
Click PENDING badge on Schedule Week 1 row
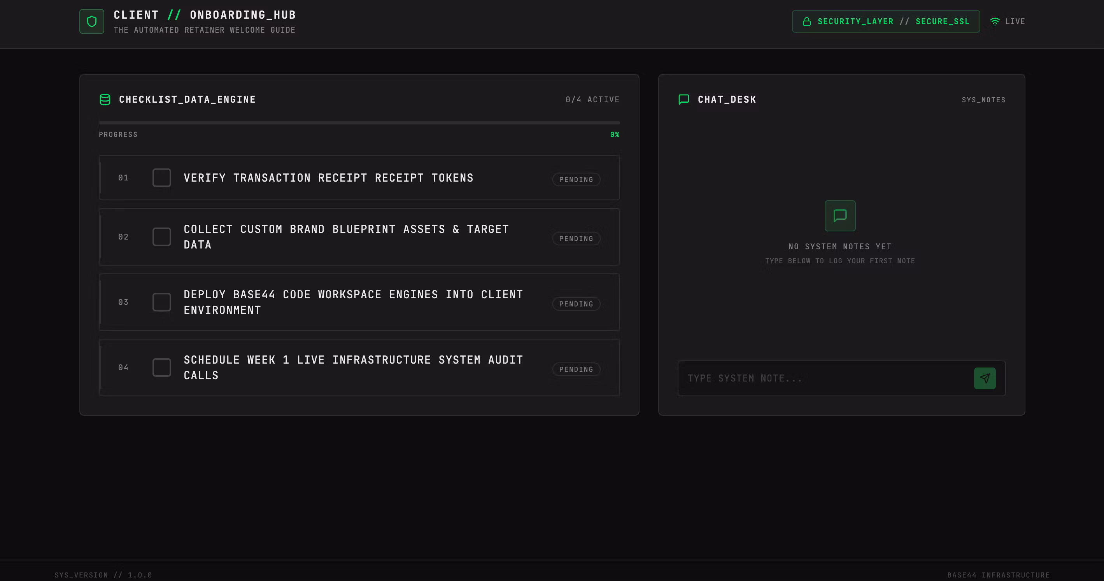[x=576, y=369]
